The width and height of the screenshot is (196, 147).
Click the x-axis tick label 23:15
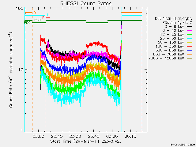[x=57, y=136]
